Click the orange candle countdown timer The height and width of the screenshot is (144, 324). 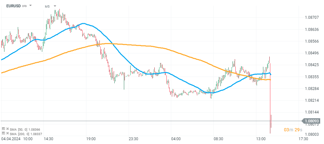click(293, 130)
